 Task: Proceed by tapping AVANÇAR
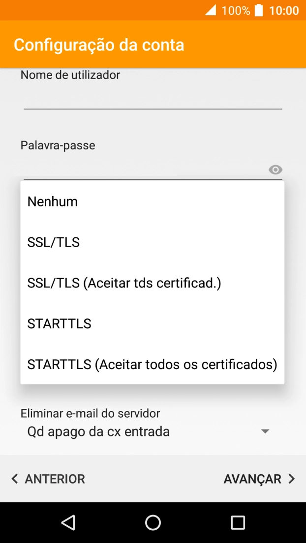click(252, 479)
